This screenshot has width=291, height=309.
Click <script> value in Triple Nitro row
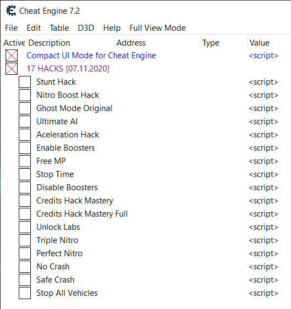pyautogui.click(x=263, y=241)
